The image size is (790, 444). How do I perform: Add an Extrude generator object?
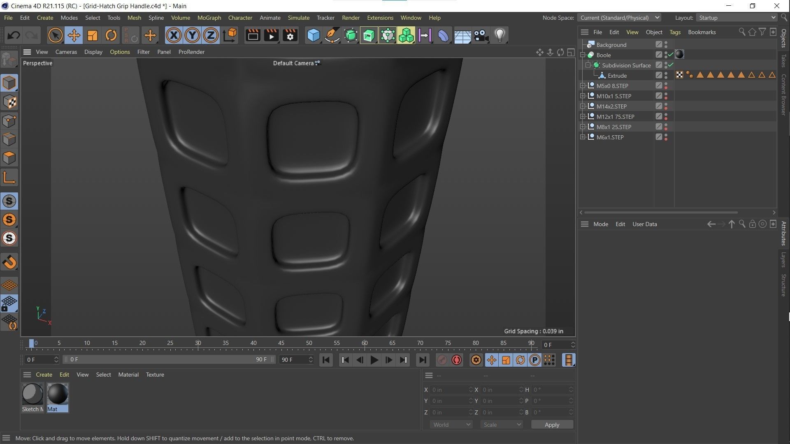369,35
